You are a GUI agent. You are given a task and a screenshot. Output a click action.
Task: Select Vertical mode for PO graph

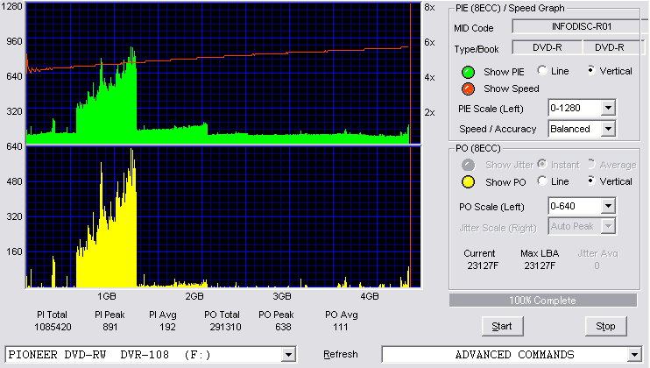pyautogui.click(x=591, y=180)
